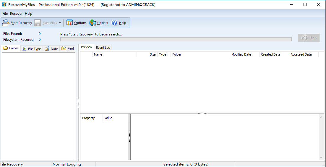The width and height of the screenshot is (326, 167).
Task: Click 'File Recovery' in the status bar
Action: click(x=12, y=164)
